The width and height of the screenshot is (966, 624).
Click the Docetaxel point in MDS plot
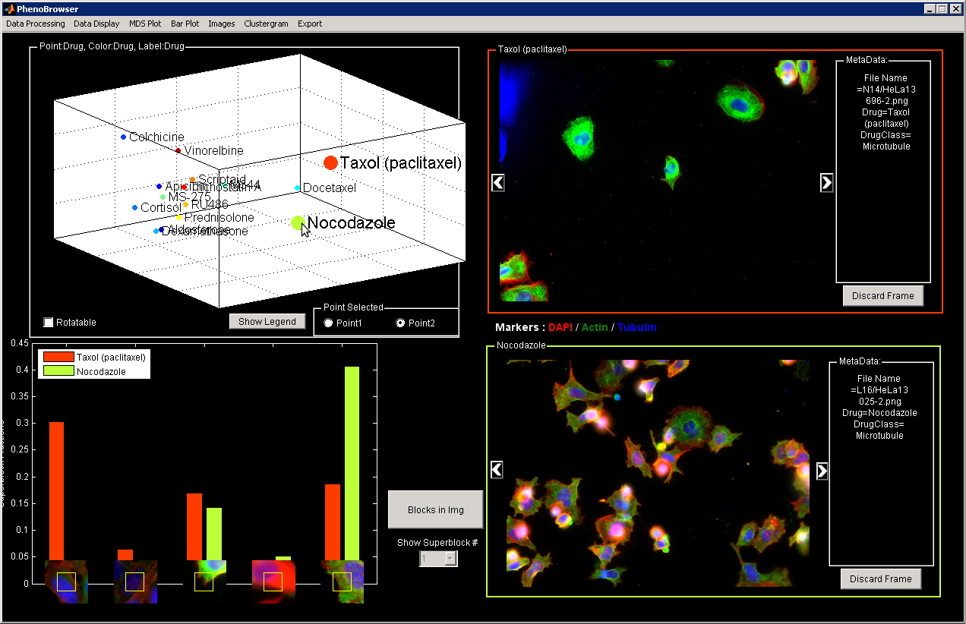click(x=297, y=188)
